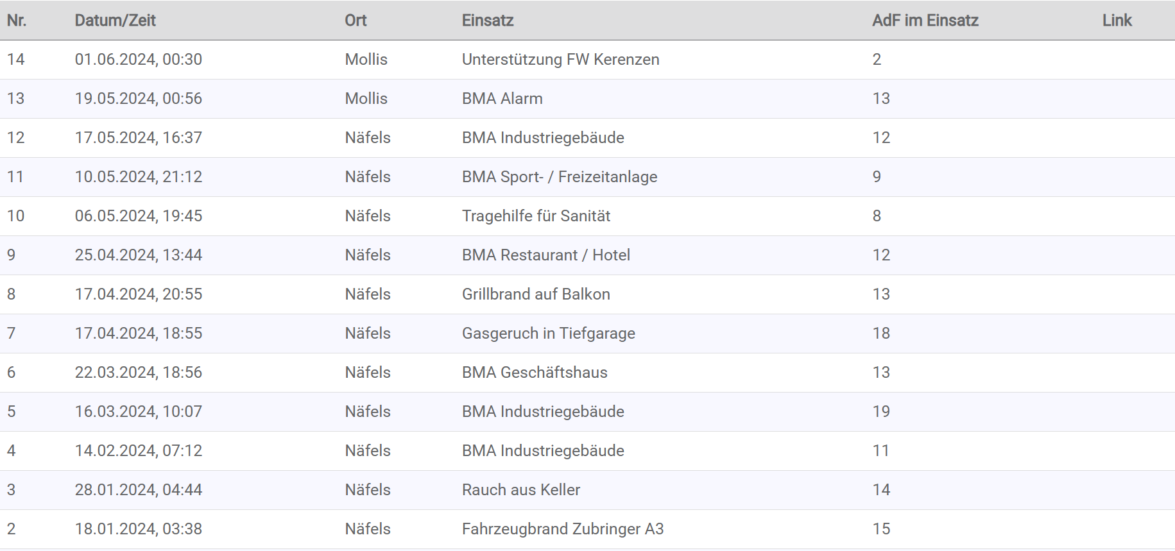The height and width of the screenshot is (551, 1175).
Task: Select the "Grillbrand auf Balkon" entry
Action: point(536,294)
